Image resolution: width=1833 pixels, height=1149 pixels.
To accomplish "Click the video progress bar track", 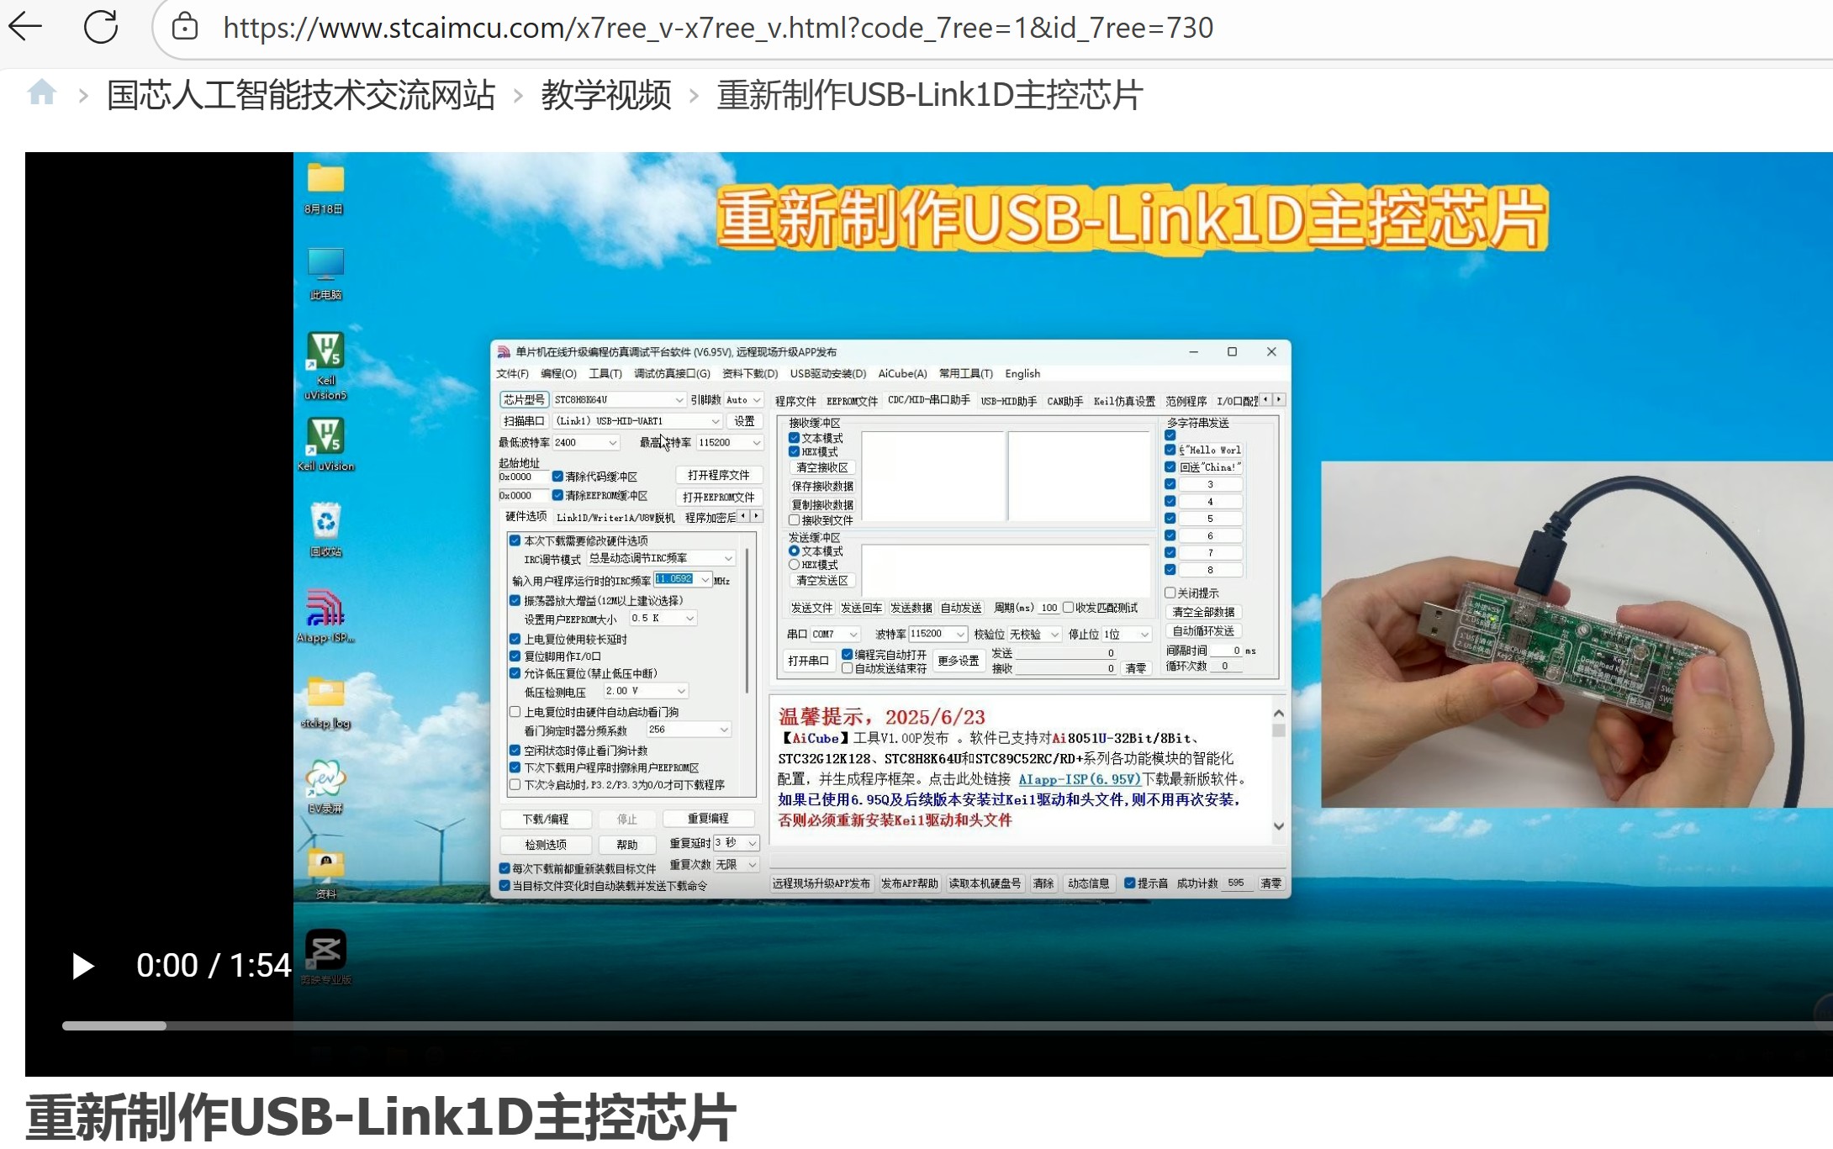I will [925, 1025].
